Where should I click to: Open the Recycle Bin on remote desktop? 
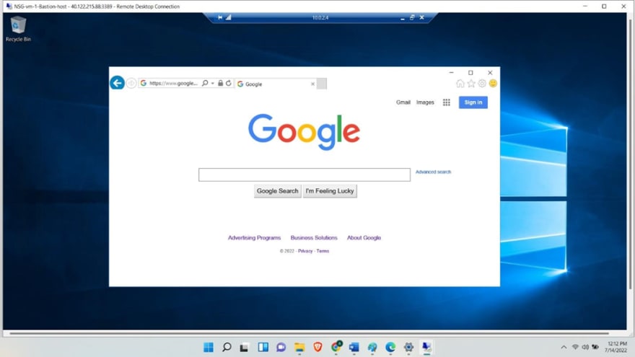pos(18,29)
